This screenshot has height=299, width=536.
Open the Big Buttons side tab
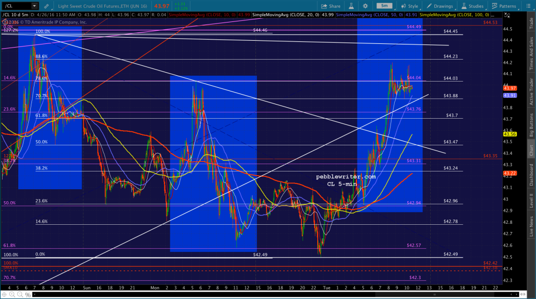point(531,125)
